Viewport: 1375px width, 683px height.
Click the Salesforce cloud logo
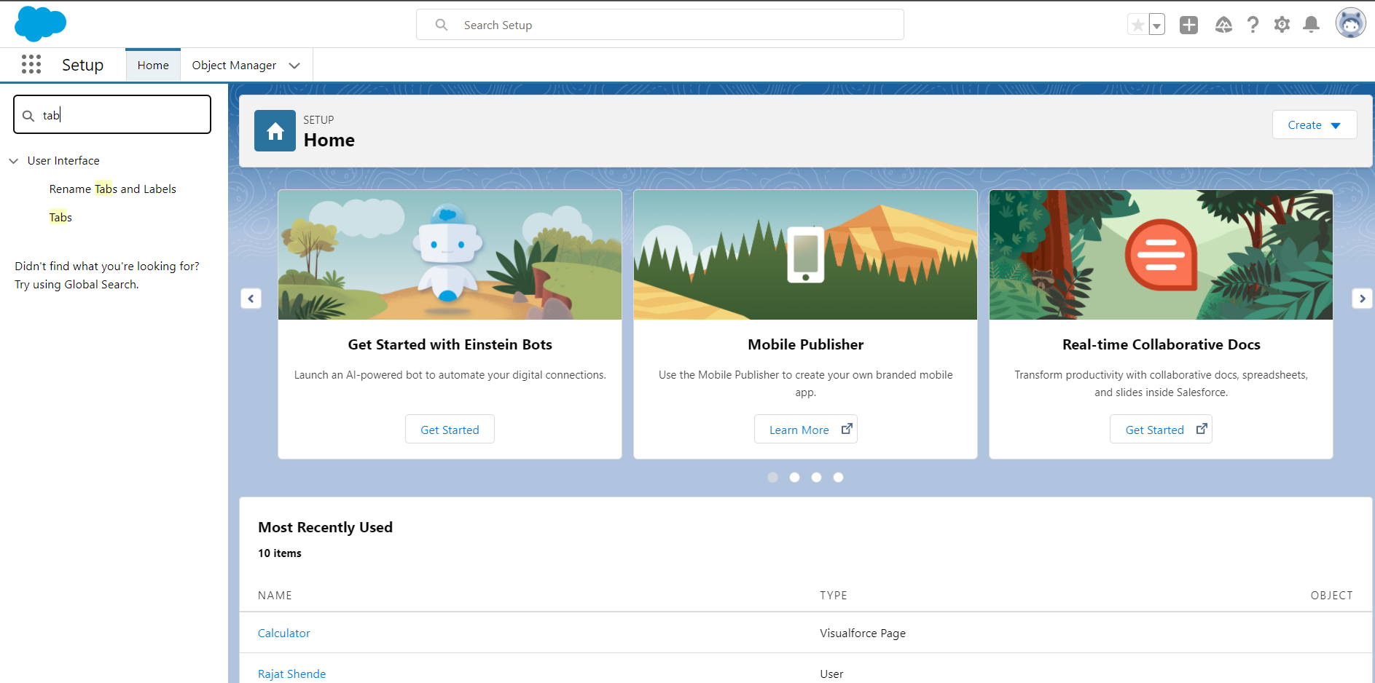40,24
